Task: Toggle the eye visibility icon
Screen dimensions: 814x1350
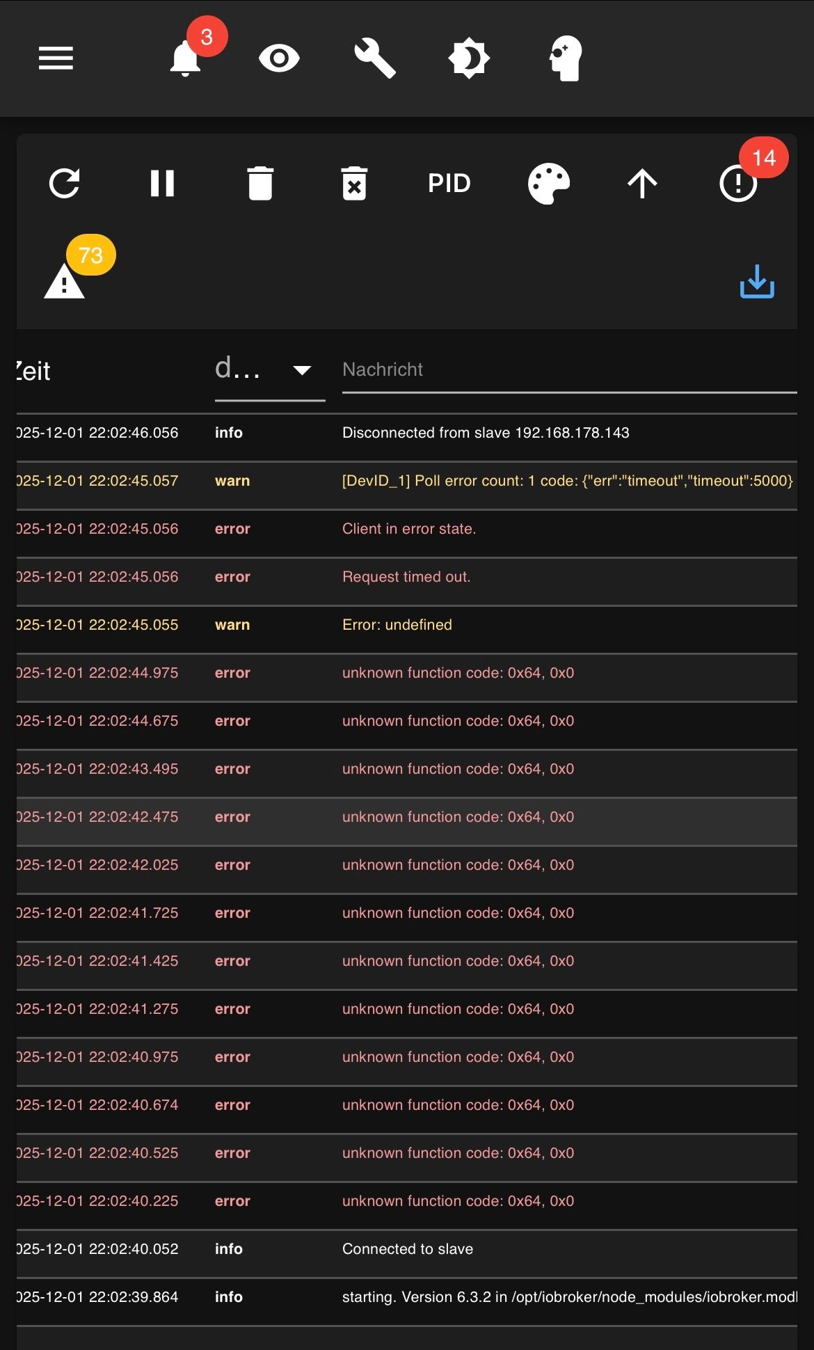Action: [279, 58]
